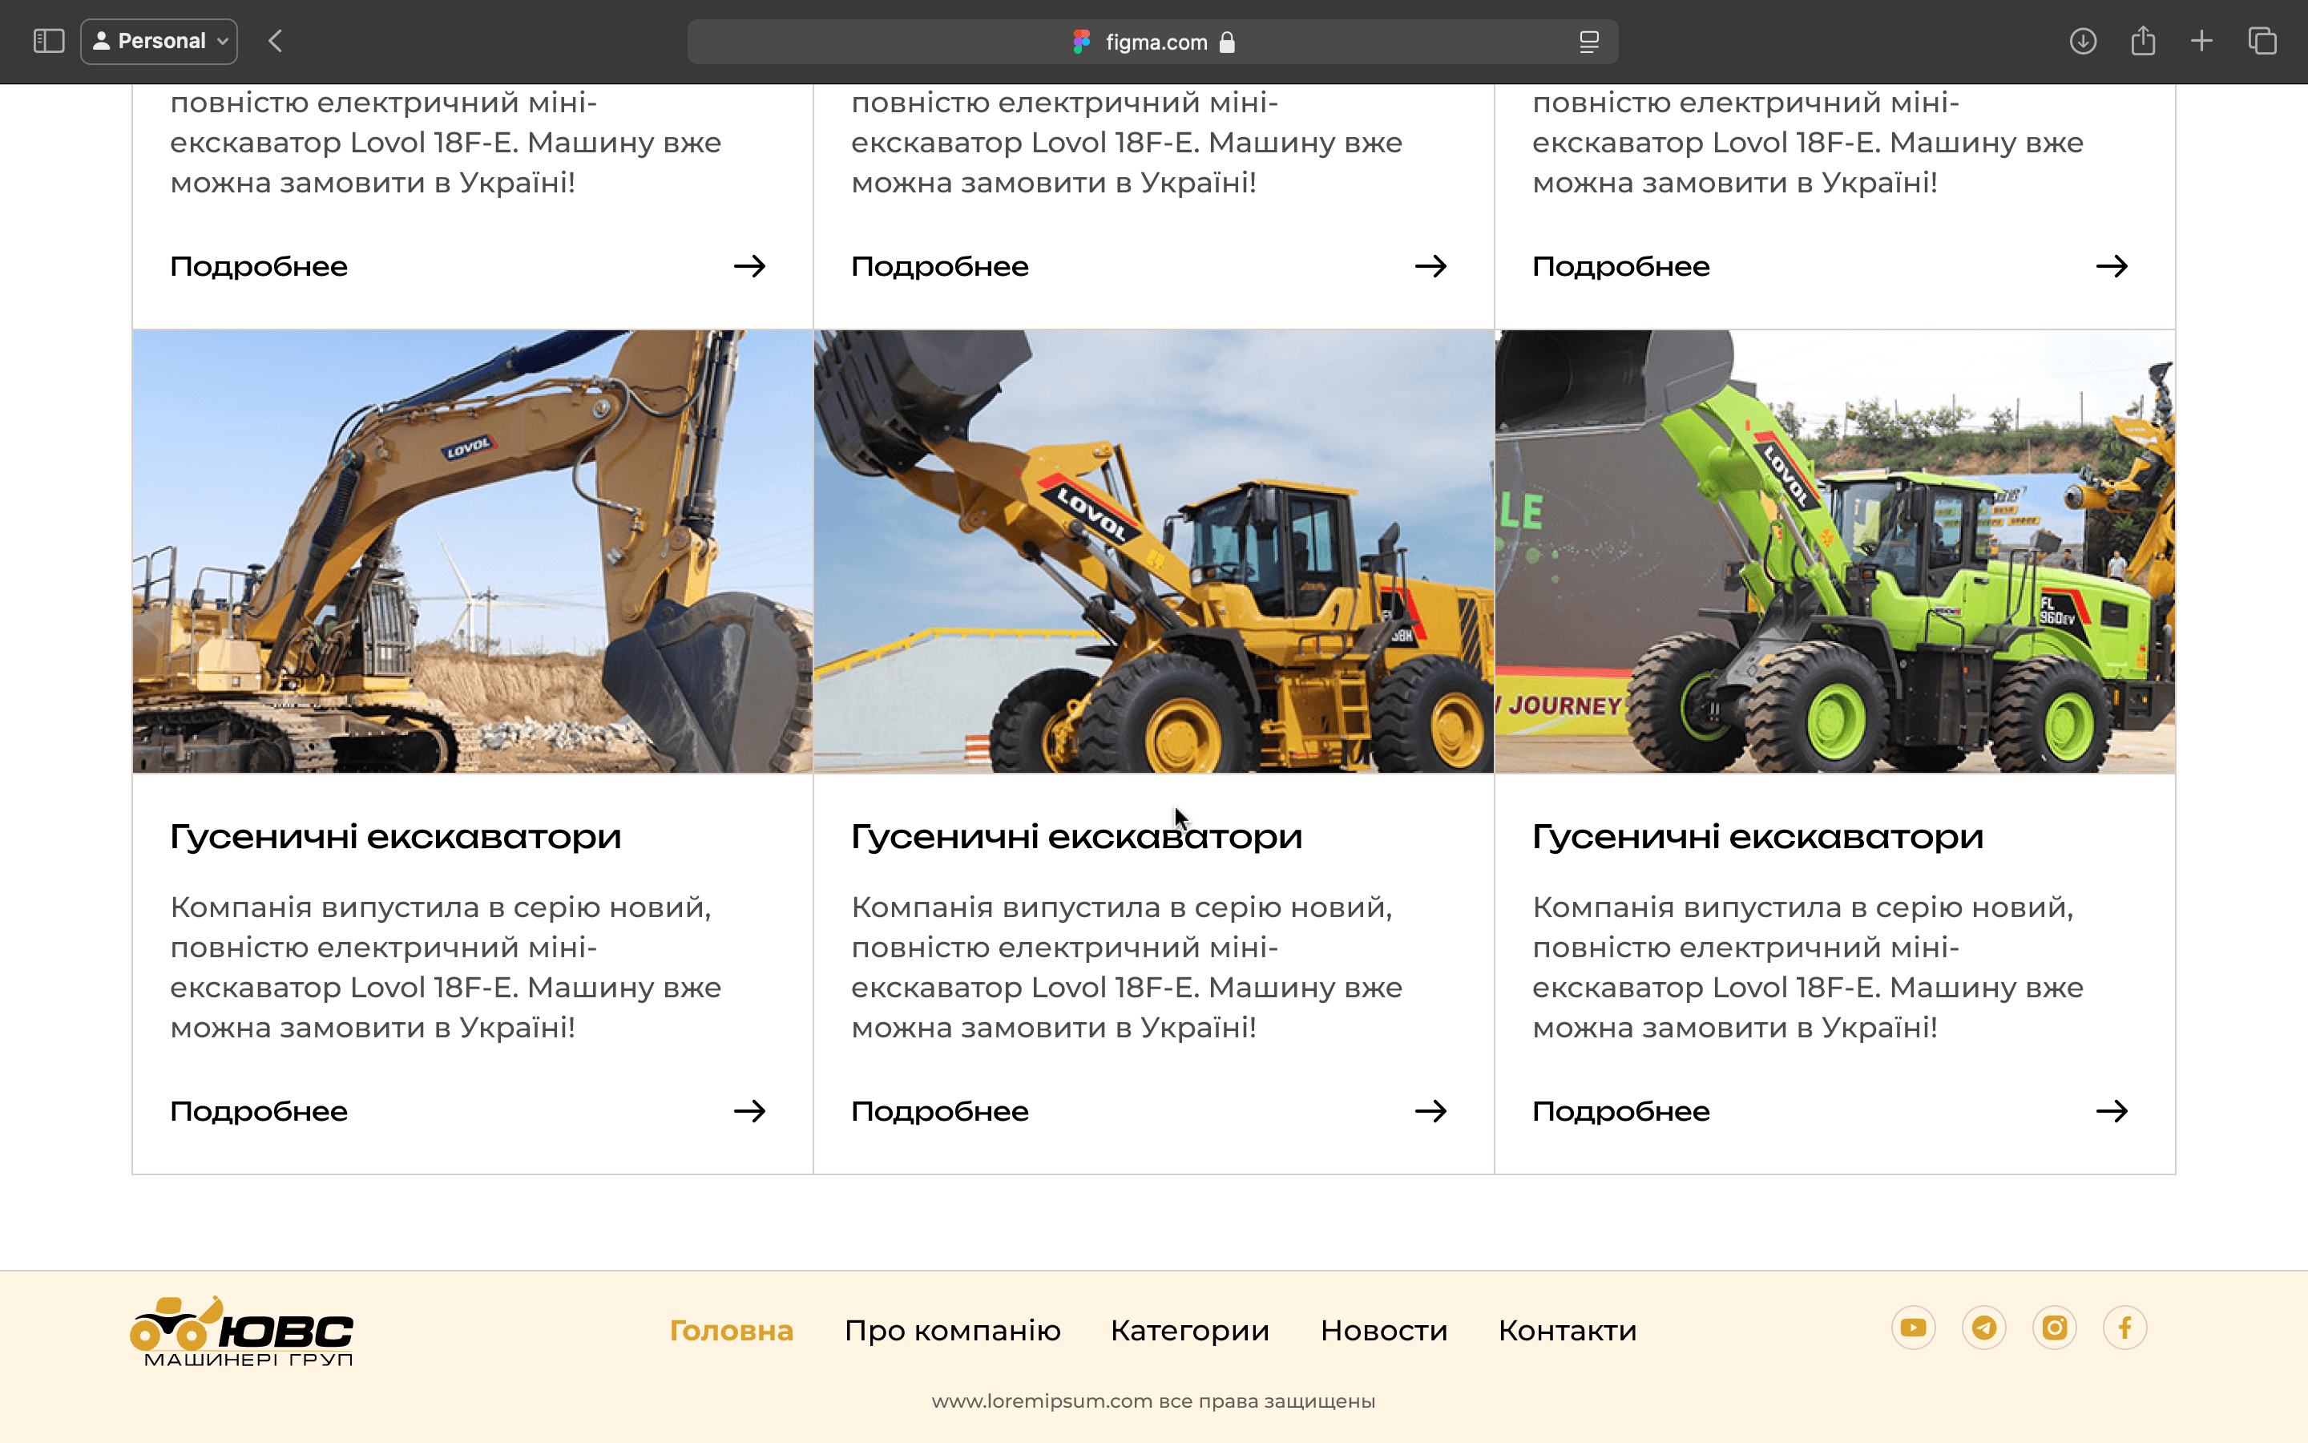Expand the Personal profile dropdown
The image size is (2308, 1443).
click(159, 41)
